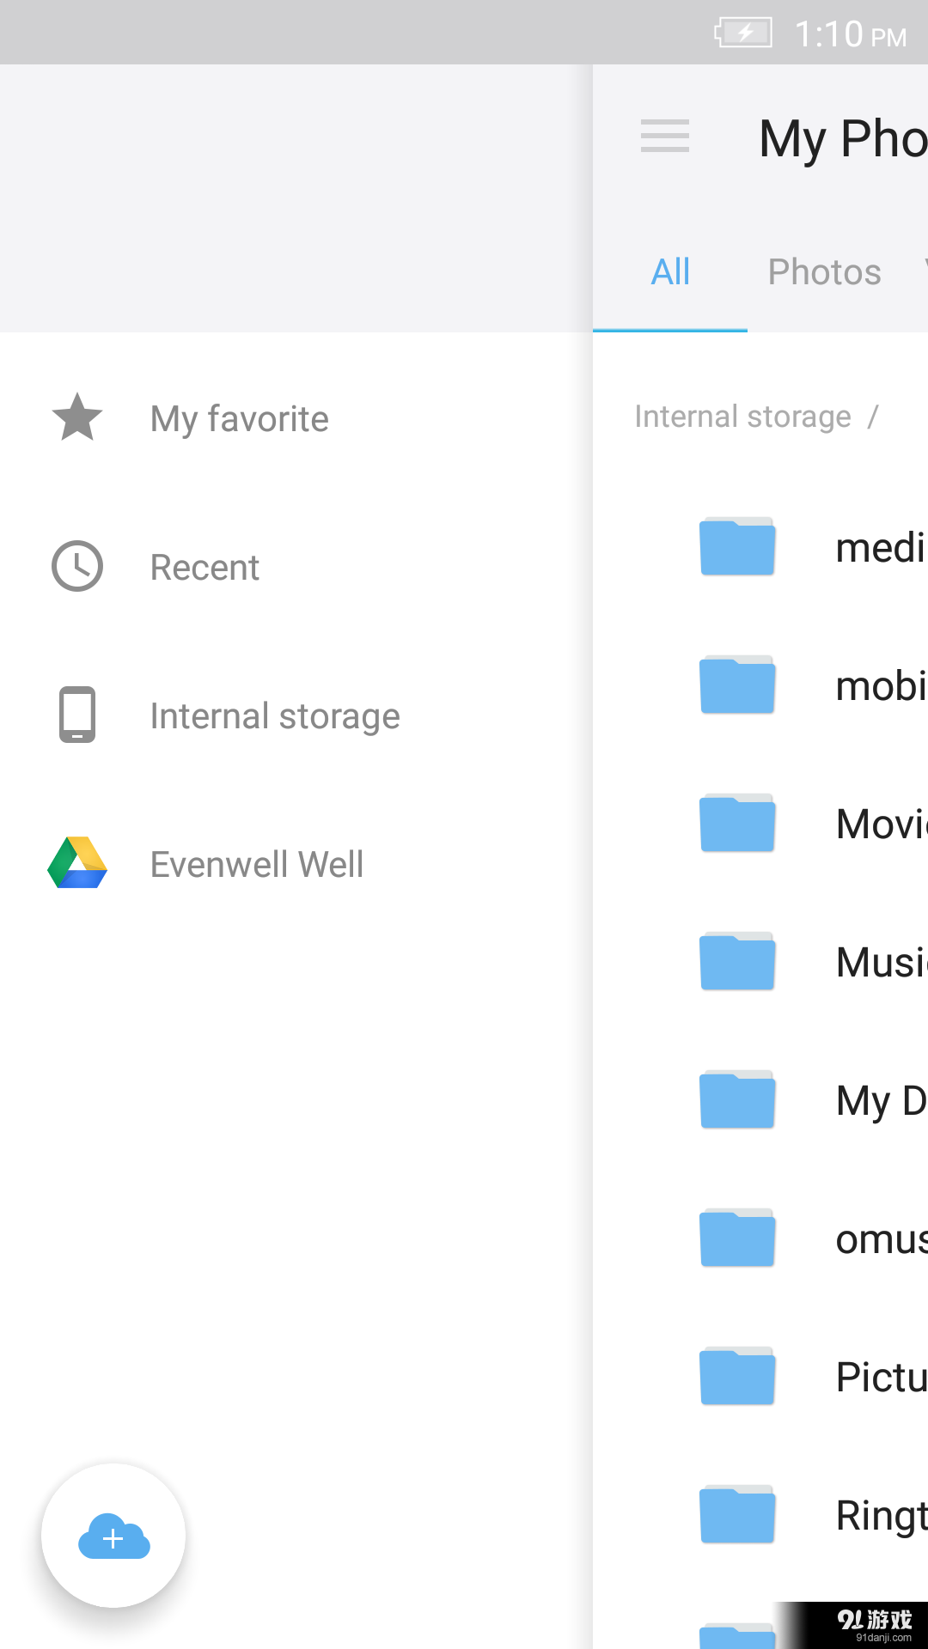Viewport: 928px width, 1649px height.
Task: Select My favorite in drawer
Action: tap(296, 418)
